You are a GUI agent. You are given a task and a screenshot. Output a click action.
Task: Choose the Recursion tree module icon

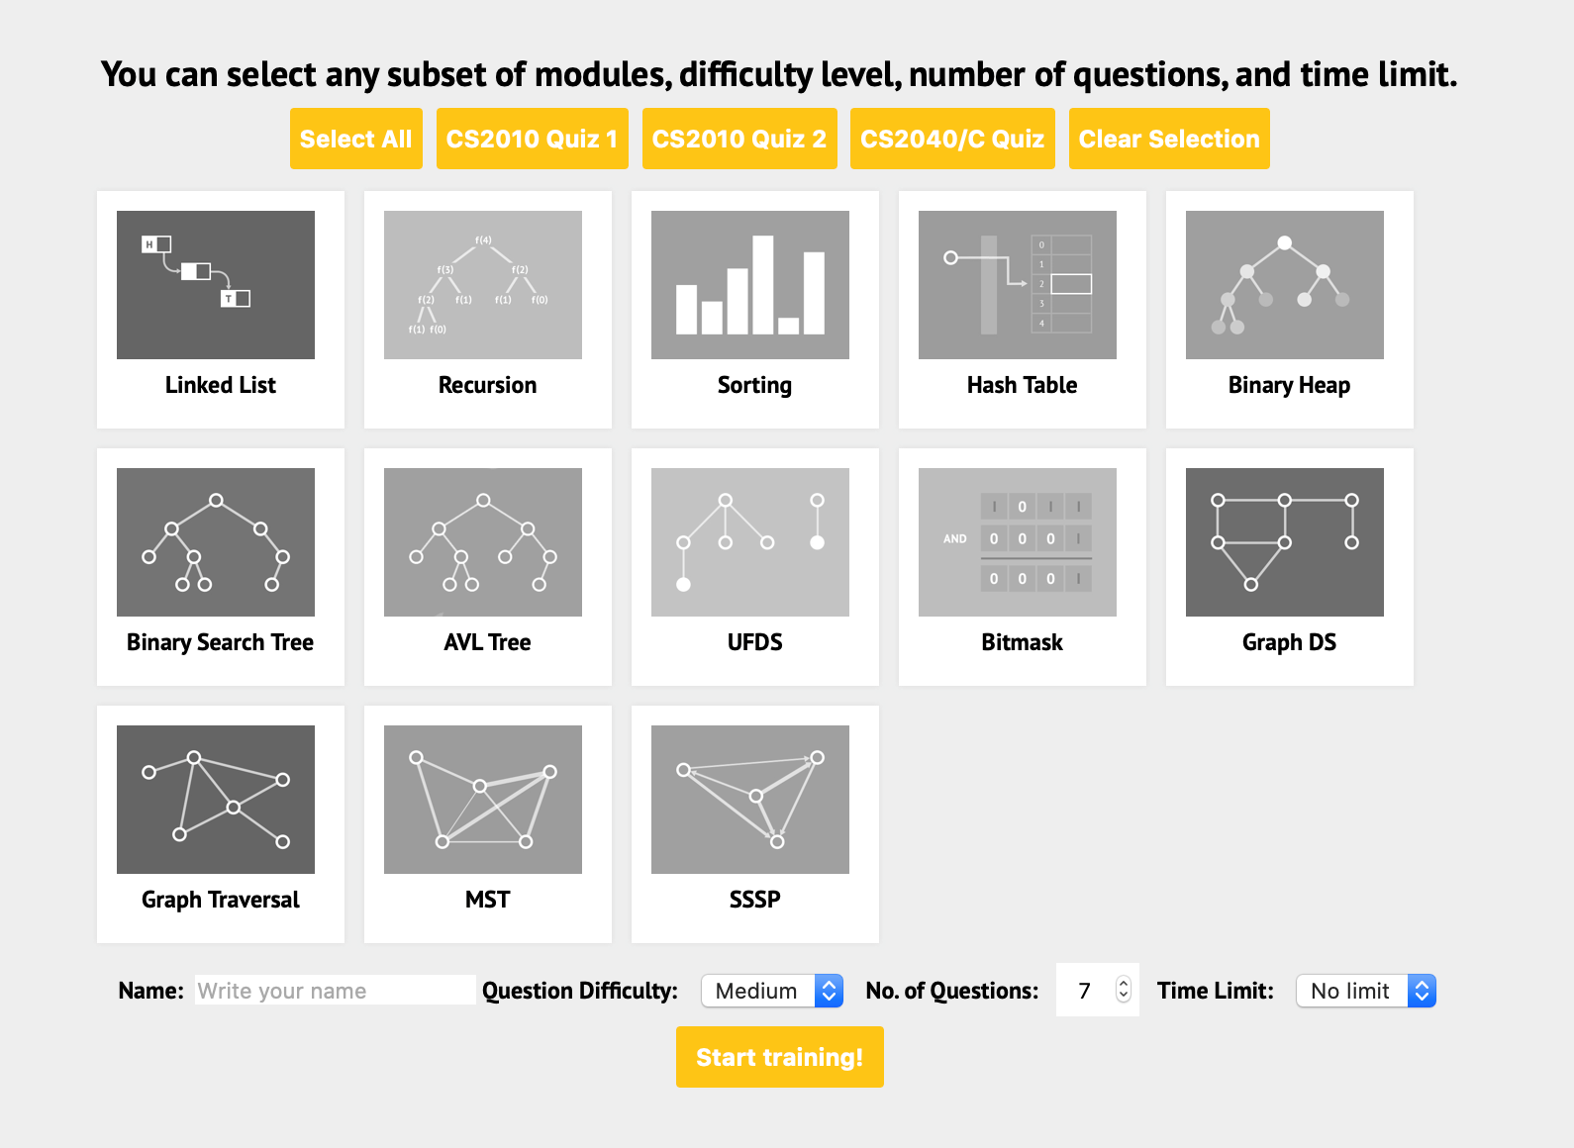click(x=483, y=285)
